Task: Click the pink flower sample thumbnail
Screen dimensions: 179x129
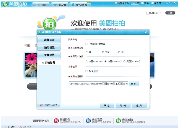Action: tap(31, 65)
